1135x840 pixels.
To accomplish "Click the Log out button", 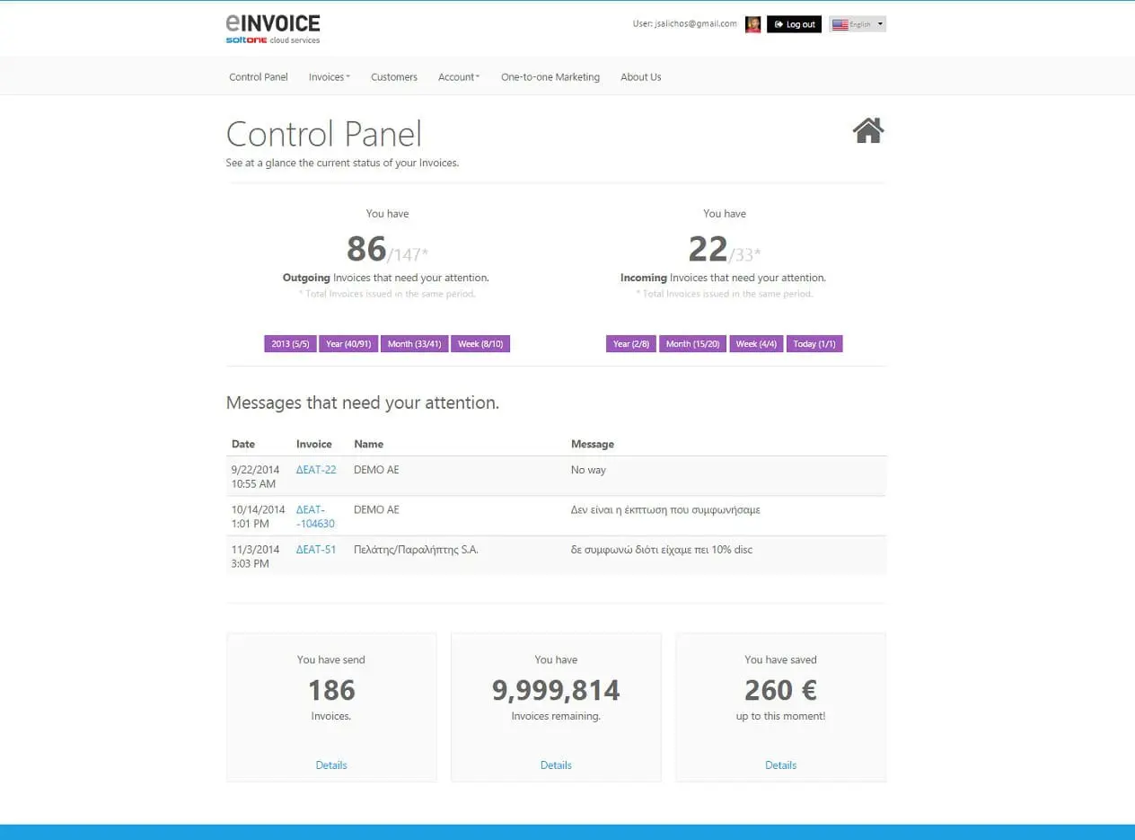I will (x=794, y=24).
